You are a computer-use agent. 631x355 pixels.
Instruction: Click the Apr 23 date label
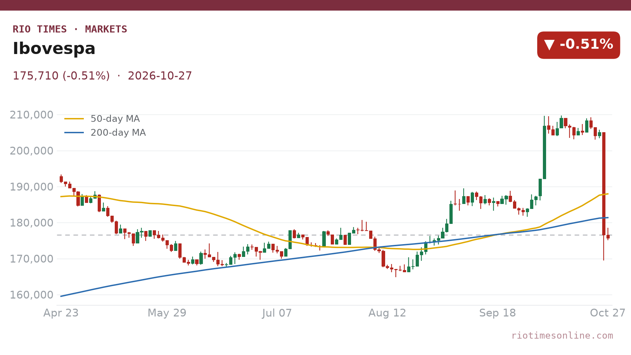(61, 313)
